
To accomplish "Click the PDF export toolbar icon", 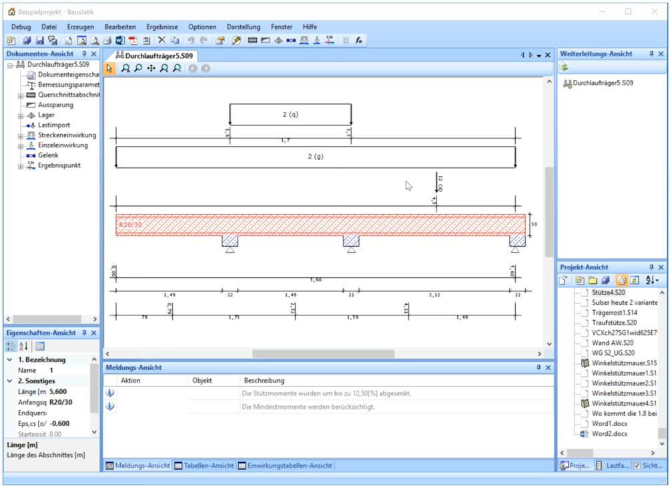I will 133,41.
